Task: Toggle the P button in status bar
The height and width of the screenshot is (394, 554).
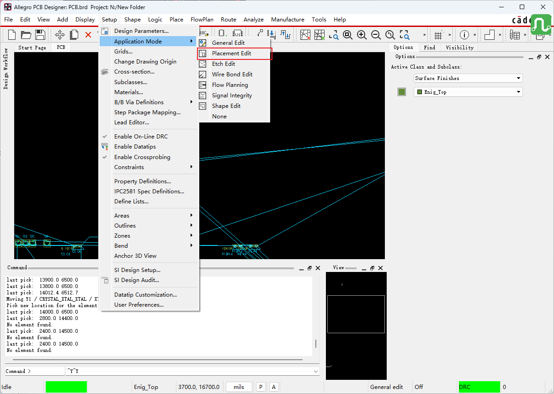Action: (261, 387)
